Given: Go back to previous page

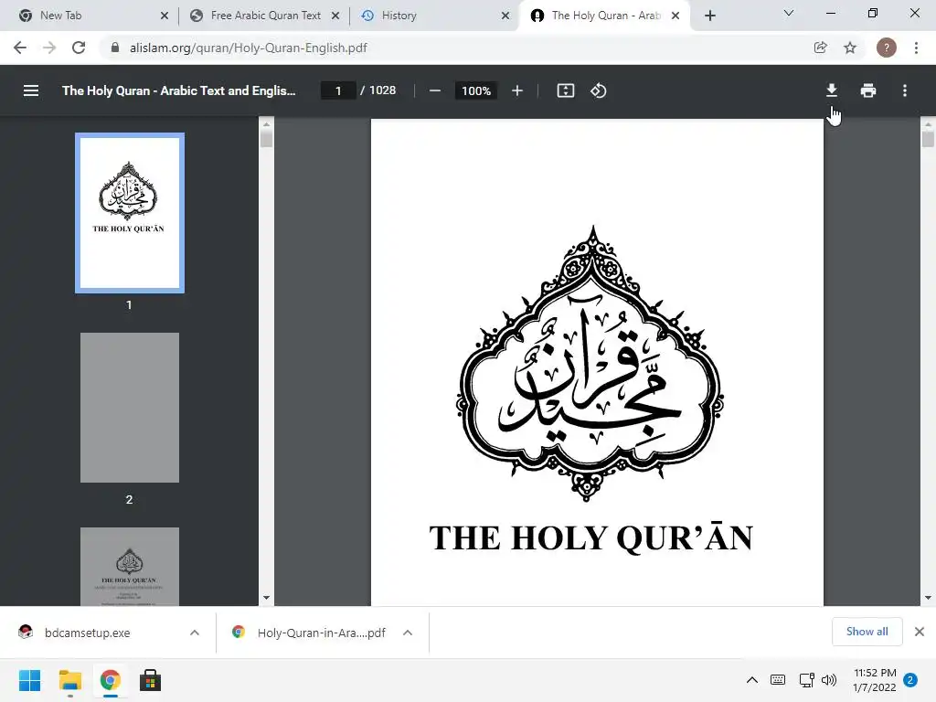Looking at the screenshot, I should [20, 48].
